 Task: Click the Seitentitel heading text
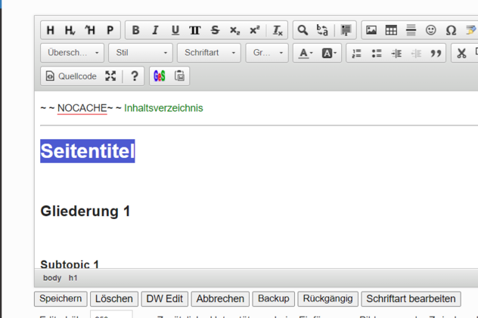coord(88,151)
